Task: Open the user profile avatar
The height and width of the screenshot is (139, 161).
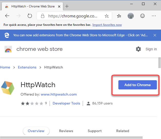Action: (x=131, y=16)
